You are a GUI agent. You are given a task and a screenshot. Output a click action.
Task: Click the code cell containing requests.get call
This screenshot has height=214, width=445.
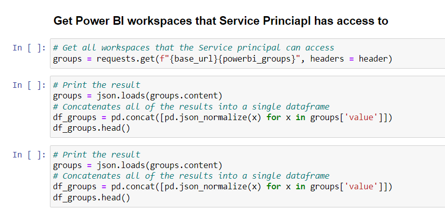[247, 54]
